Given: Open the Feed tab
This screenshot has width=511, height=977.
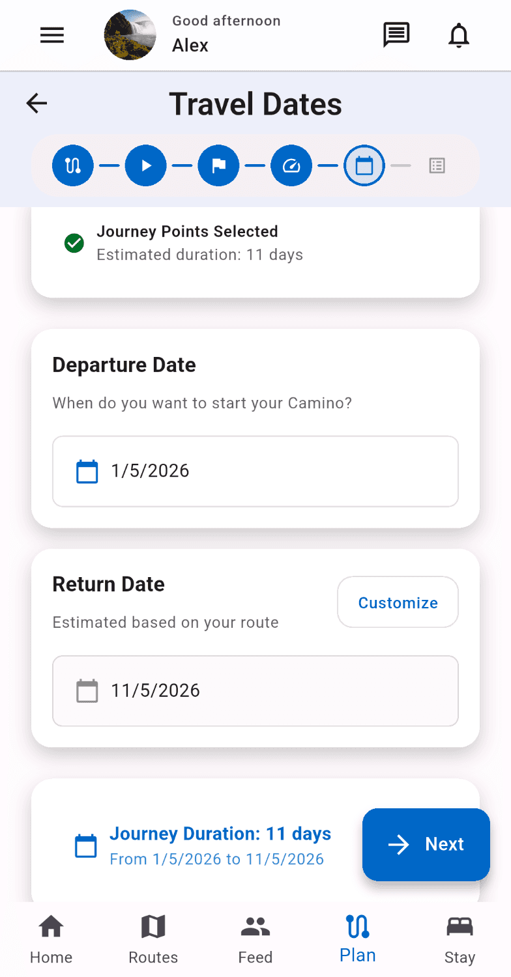Looking at the screenshot, I should coord(255,939).
